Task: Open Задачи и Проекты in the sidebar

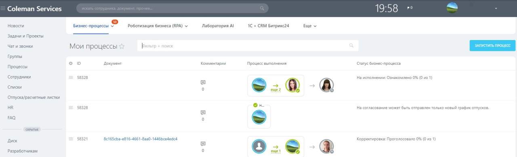Action: coord(25,36)
